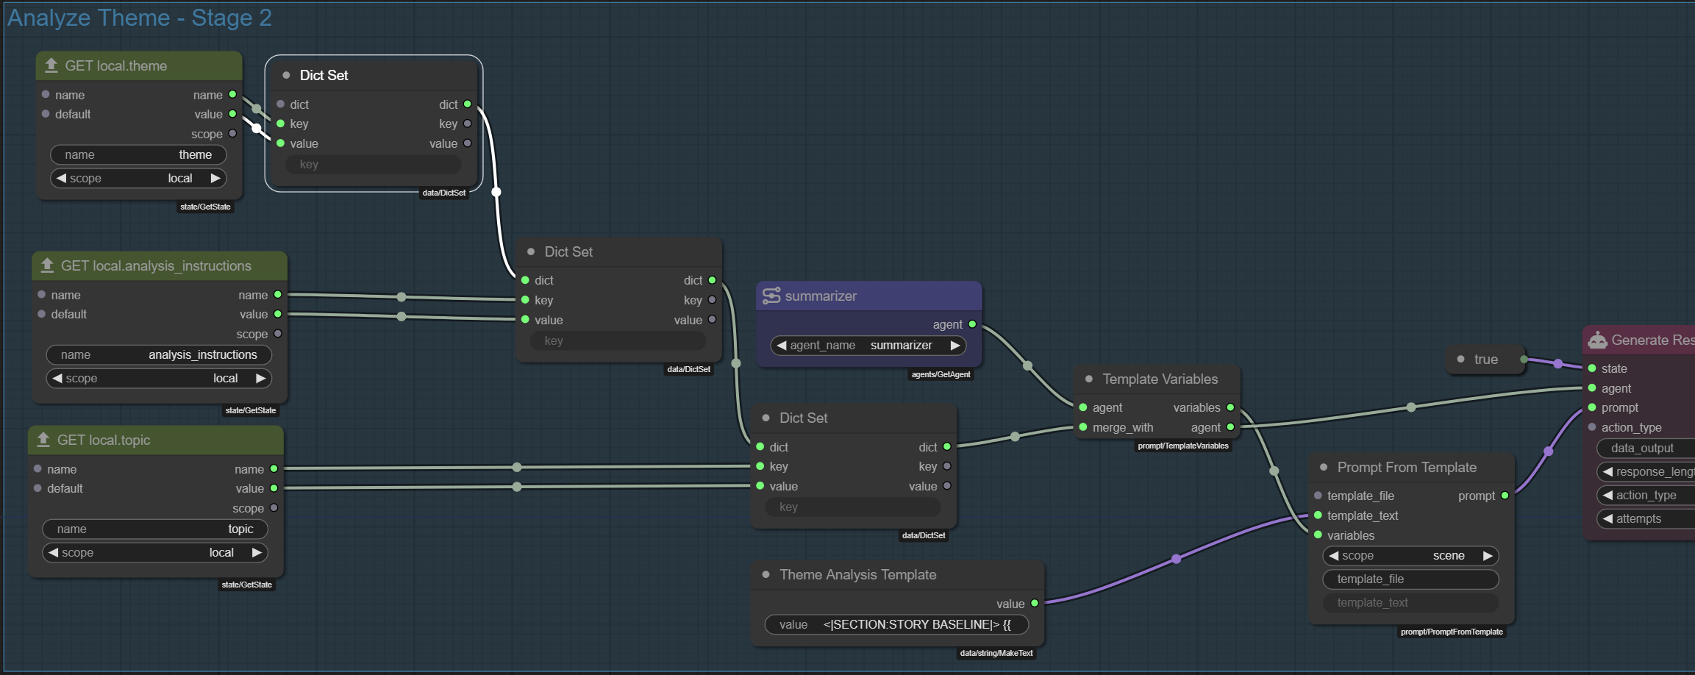Select the Prompt From Template node title
1695x675 pixels.
point(1407,467)
